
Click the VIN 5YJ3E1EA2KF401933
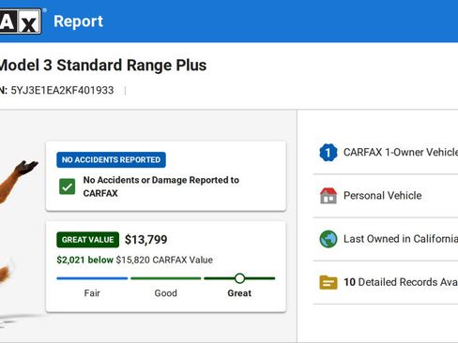62,90
